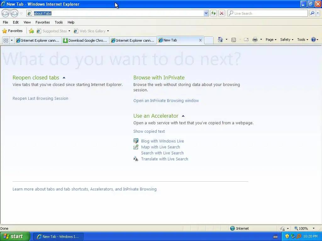Open the Page command bar menu
This screenshot has width=322, height=241.
click(271, 40)
